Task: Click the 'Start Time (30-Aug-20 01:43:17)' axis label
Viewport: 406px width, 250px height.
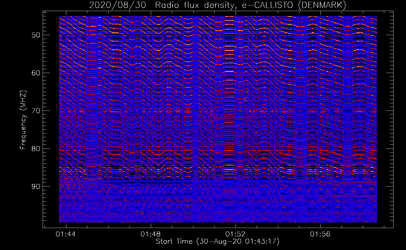Action: pyautogui.click(x=218, y=241)
